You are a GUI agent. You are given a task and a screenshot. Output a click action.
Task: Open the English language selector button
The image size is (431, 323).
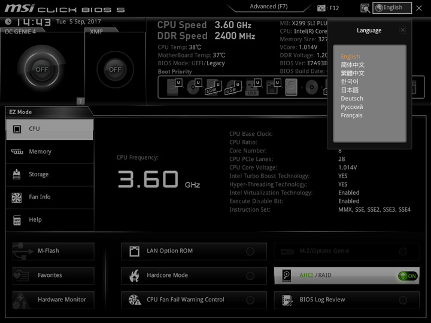[x=392, y=8]
